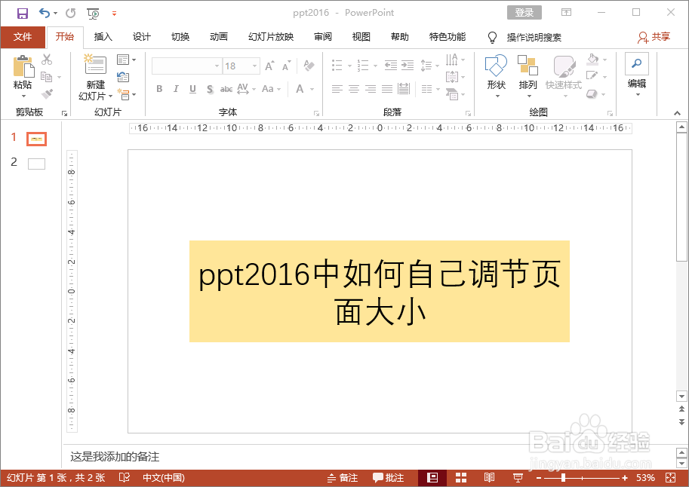
Task: Align text right
Action: tap(371, 89)
